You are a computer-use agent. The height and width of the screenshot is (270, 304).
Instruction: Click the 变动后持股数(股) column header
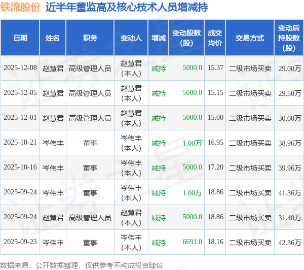[x=289, y=38]
